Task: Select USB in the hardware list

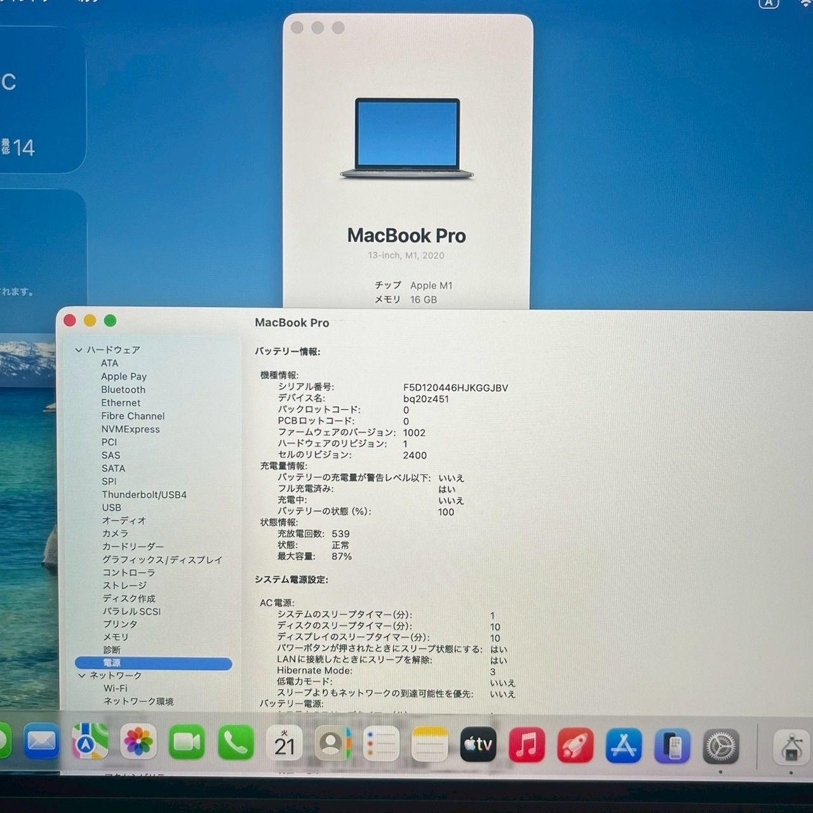Action: (x=112, y=507)
